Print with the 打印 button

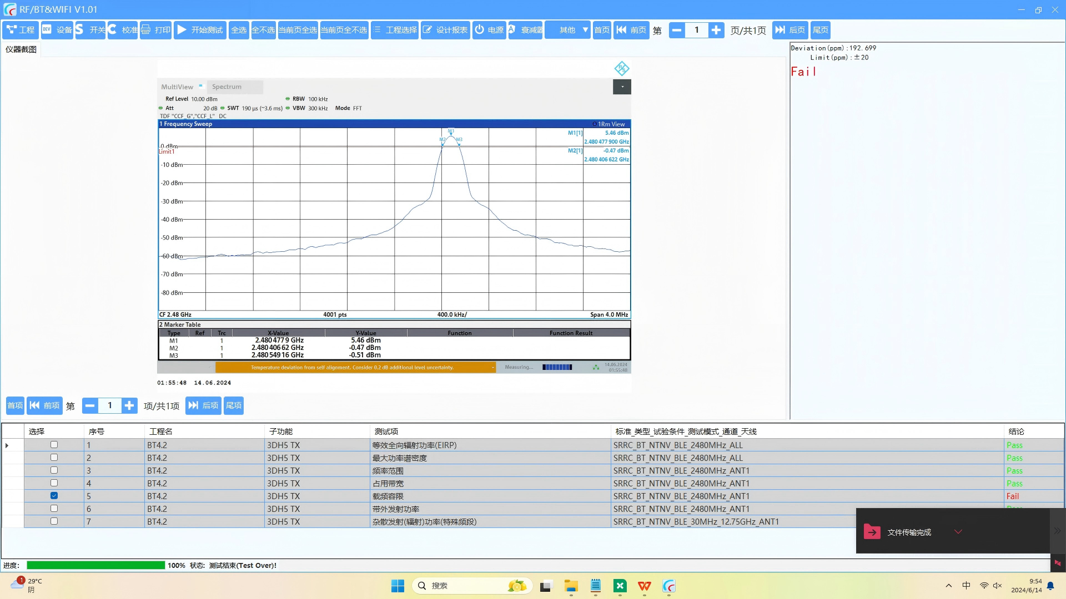[x=155, y=30]
